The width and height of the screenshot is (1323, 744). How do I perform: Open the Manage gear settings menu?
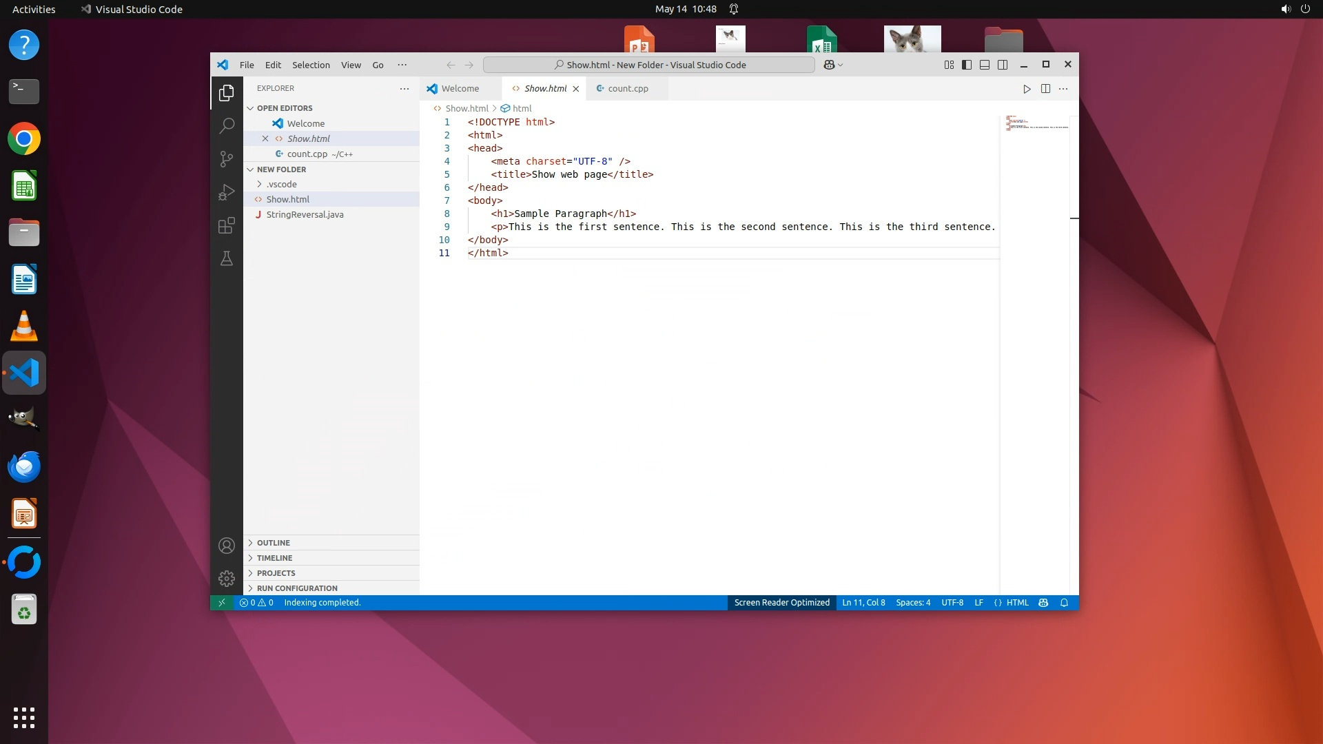tap(226, 579)
